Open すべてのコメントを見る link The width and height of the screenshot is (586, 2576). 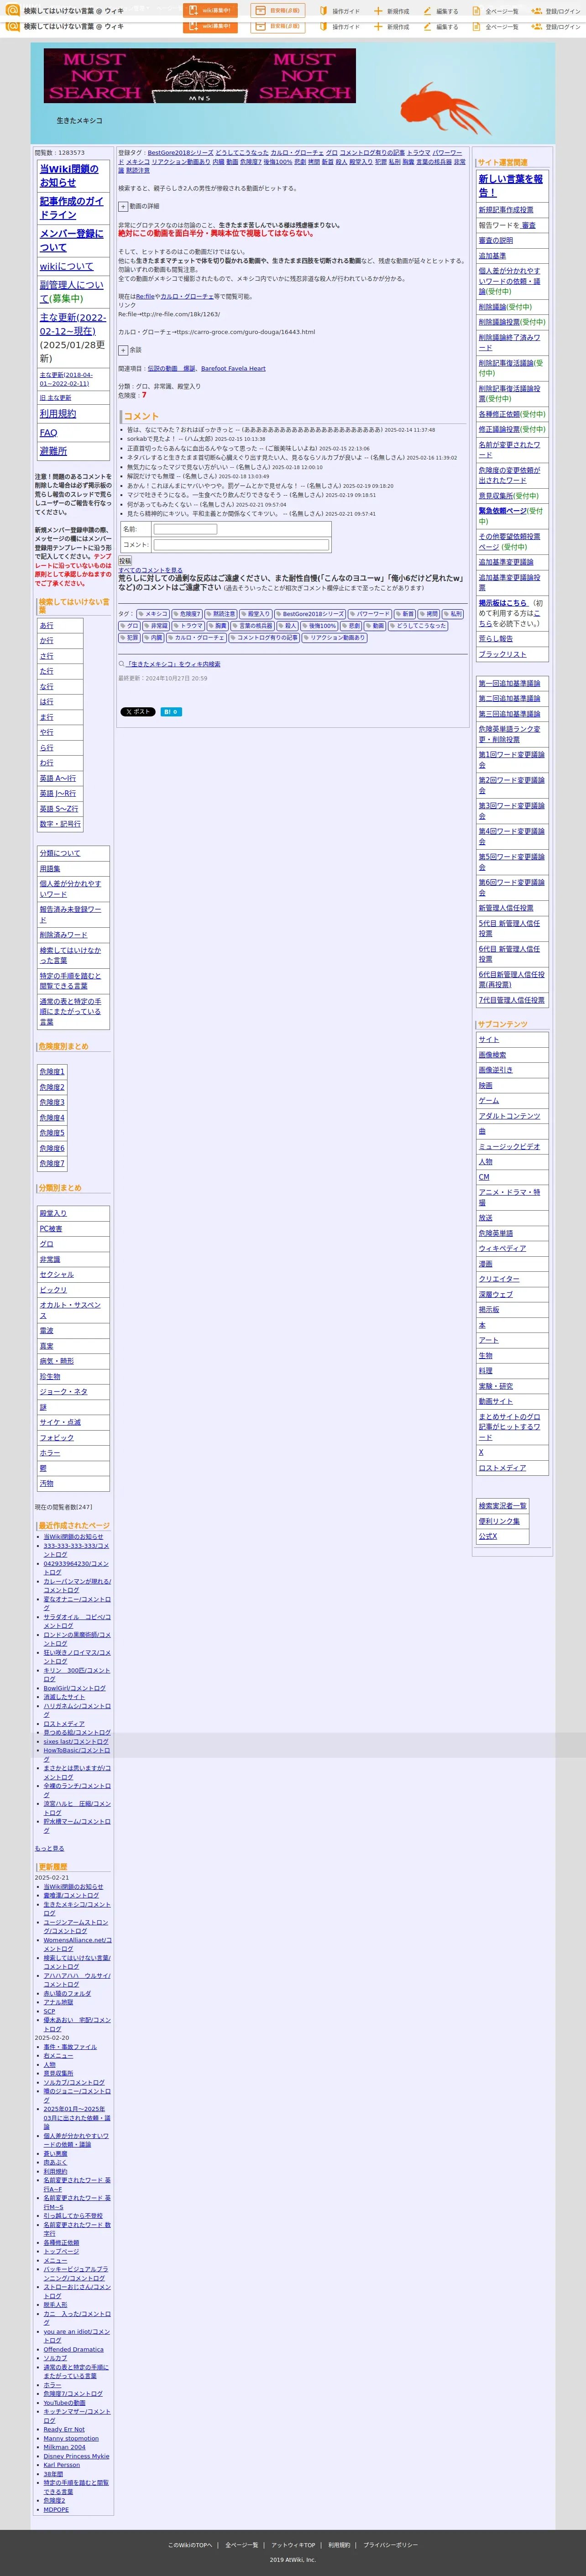pos(150,570)
